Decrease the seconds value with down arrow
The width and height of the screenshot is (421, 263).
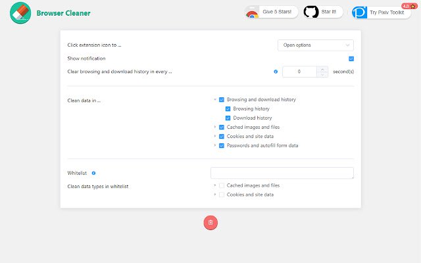coord(322,74)
